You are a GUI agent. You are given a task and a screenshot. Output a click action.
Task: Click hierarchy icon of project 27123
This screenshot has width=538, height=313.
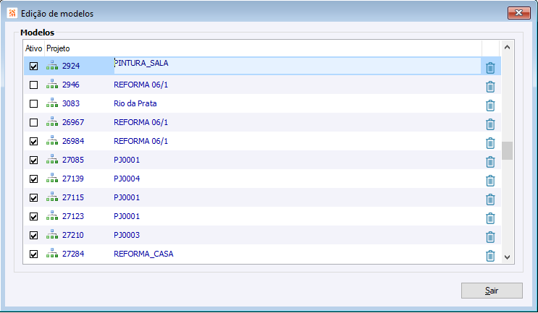tap(52, 215)
